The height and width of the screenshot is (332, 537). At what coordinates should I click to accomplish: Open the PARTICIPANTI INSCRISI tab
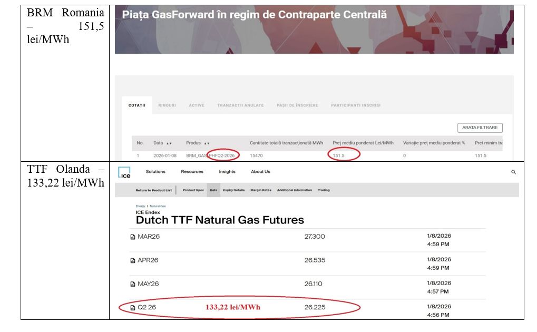tap(355, 105)
